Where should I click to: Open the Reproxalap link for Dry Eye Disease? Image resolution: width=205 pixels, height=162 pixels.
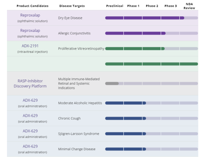(30, 15)
